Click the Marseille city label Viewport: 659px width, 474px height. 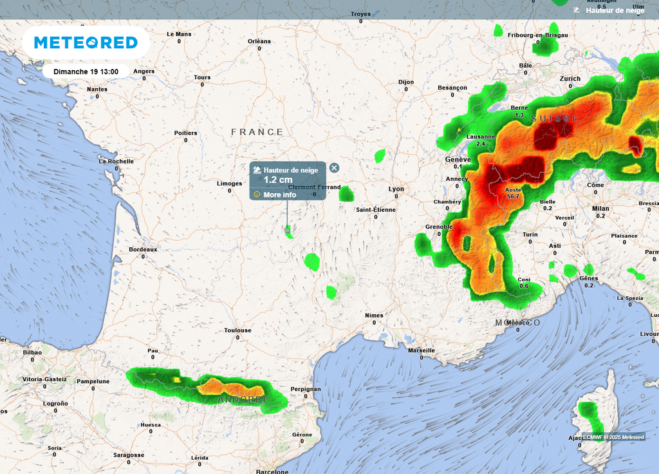pyautogui.click(x=421, y=350)
